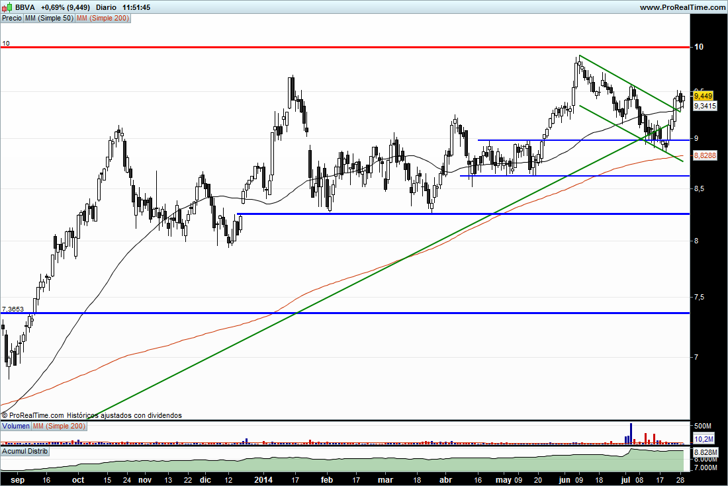Screen dimensions: 728x486
Task: Click the dic date axis label
Action: point(205,480)
